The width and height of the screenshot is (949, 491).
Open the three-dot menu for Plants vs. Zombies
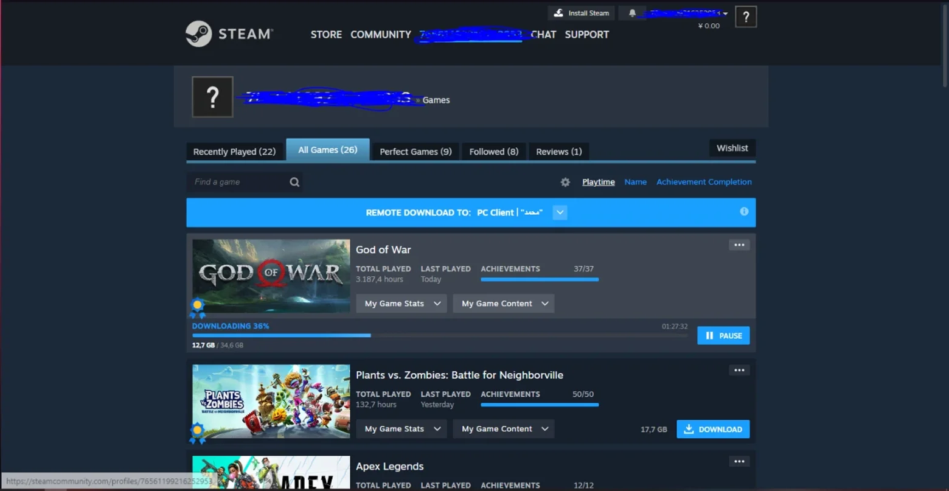click(739, 370)
